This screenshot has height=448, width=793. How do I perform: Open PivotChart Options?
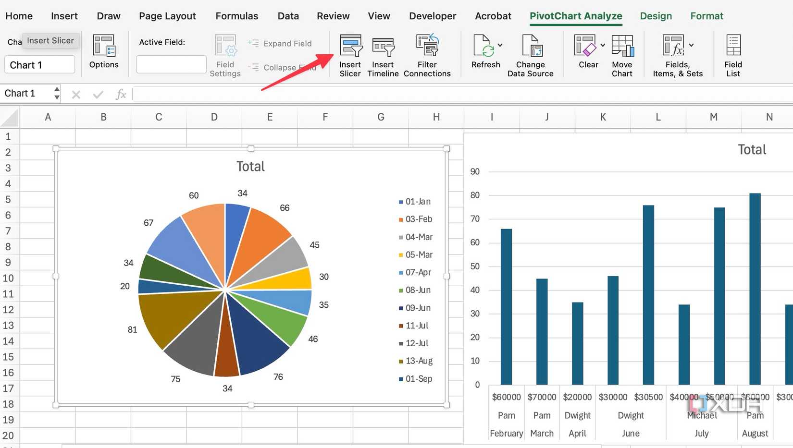point(104,52)
